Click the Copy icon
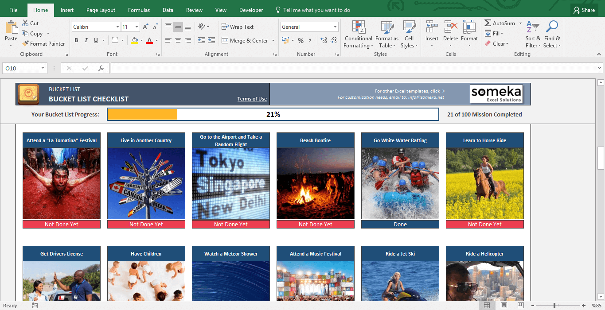605x310 pixels. tap(25, 34)
